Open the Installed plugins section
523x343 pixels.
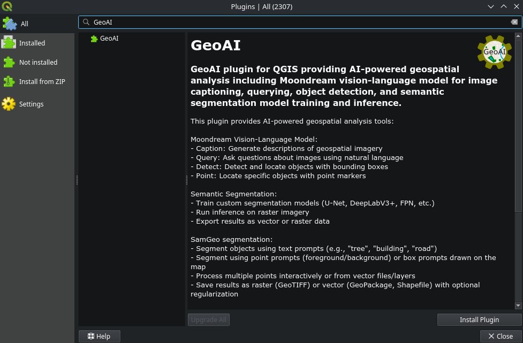click(x=32, y=43)
